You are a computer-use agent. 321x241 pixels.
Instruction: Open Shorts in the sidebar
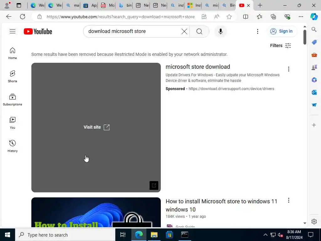point(13,77)
